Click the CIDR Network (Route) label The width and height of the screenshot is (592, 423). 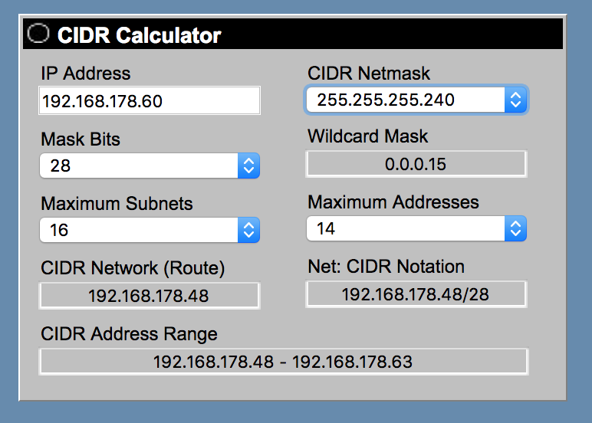(133, 268)
